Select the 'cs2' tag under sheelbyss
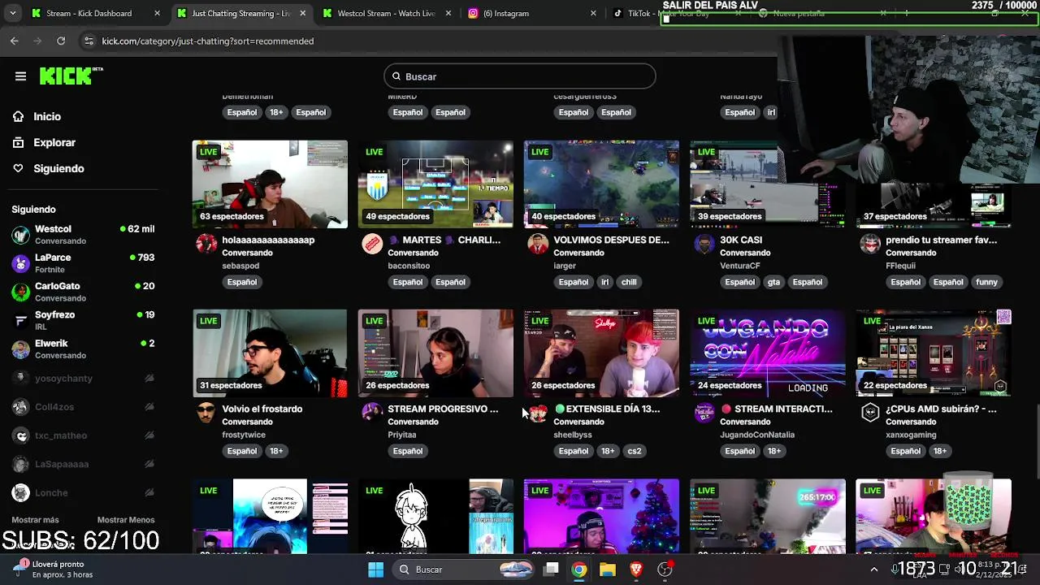 [635, 451]
